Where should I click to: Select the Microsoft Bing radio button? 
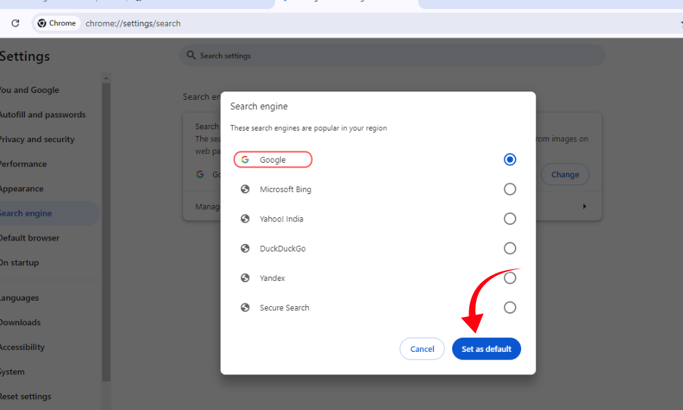tap(510, 189)
